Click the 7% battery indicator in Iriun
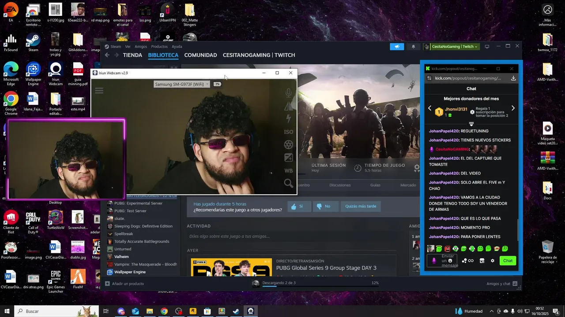This screenshot has width=565, height=317. click(217, 84)
